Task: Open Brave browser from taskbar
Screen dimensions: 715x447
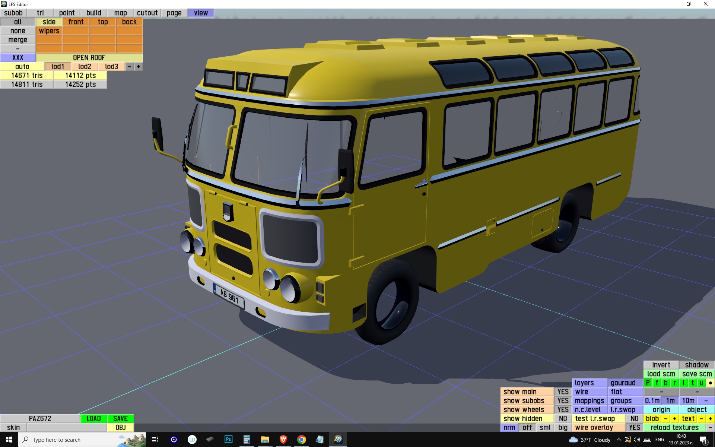Action: pyautogui.click(x=283, y=440)
